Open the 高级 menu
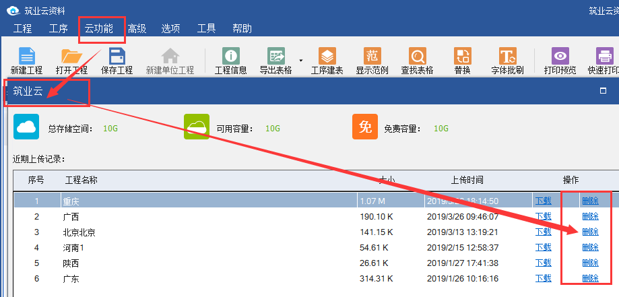Image resolution: width=619 pixels, height=297 pixels. pyautogui.click(x=137, y=28)
